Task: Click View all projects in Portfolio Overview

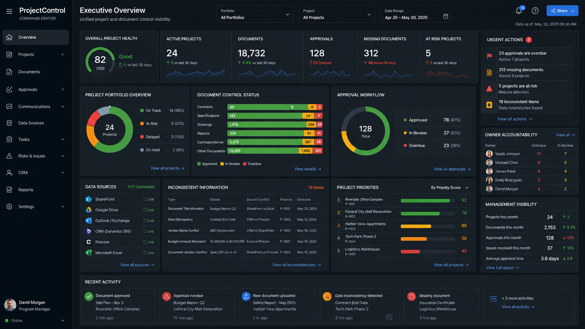Action: [x=167, y=168]
